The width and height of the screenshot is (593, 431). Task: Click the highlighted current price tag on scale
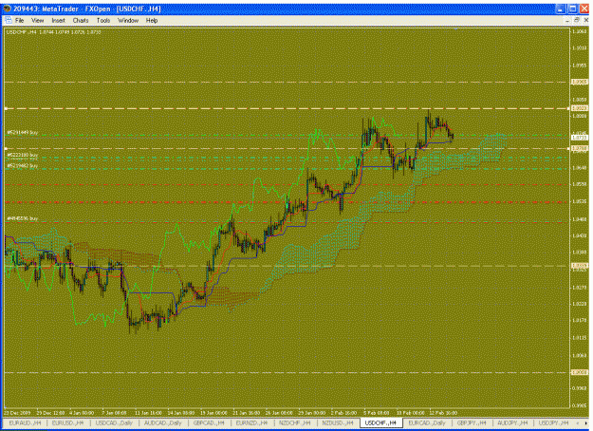pos(580,138)
